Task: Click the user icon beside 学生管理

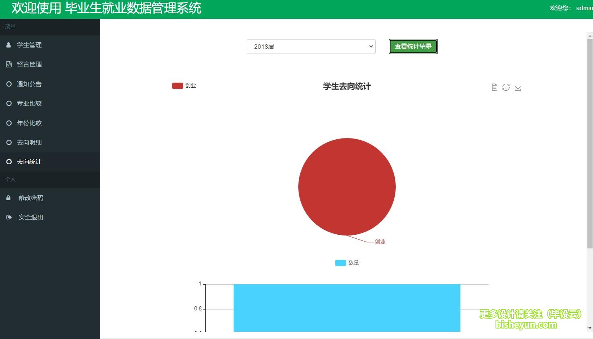Action: tap(8, 45)
